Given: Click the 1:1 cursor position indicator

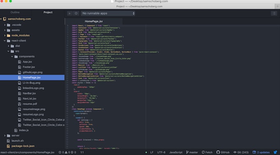Looking at the screenshot, I should [82, 152].
